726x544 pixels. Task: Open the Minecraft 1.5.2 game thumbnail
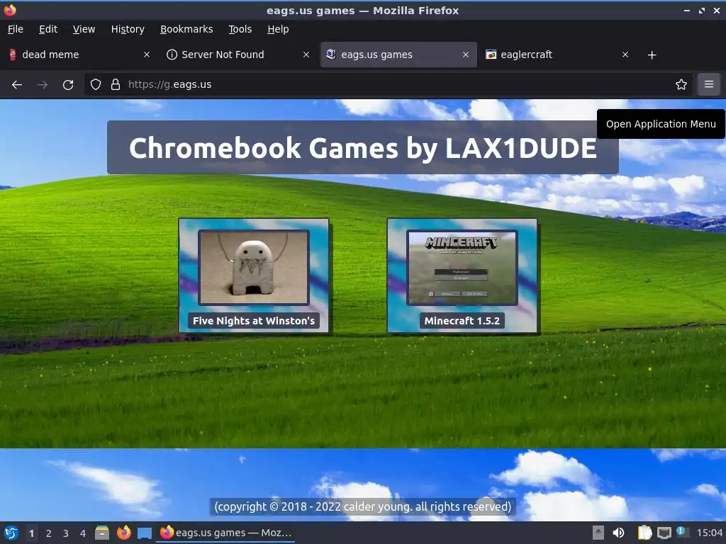click(x=462, y=268)
